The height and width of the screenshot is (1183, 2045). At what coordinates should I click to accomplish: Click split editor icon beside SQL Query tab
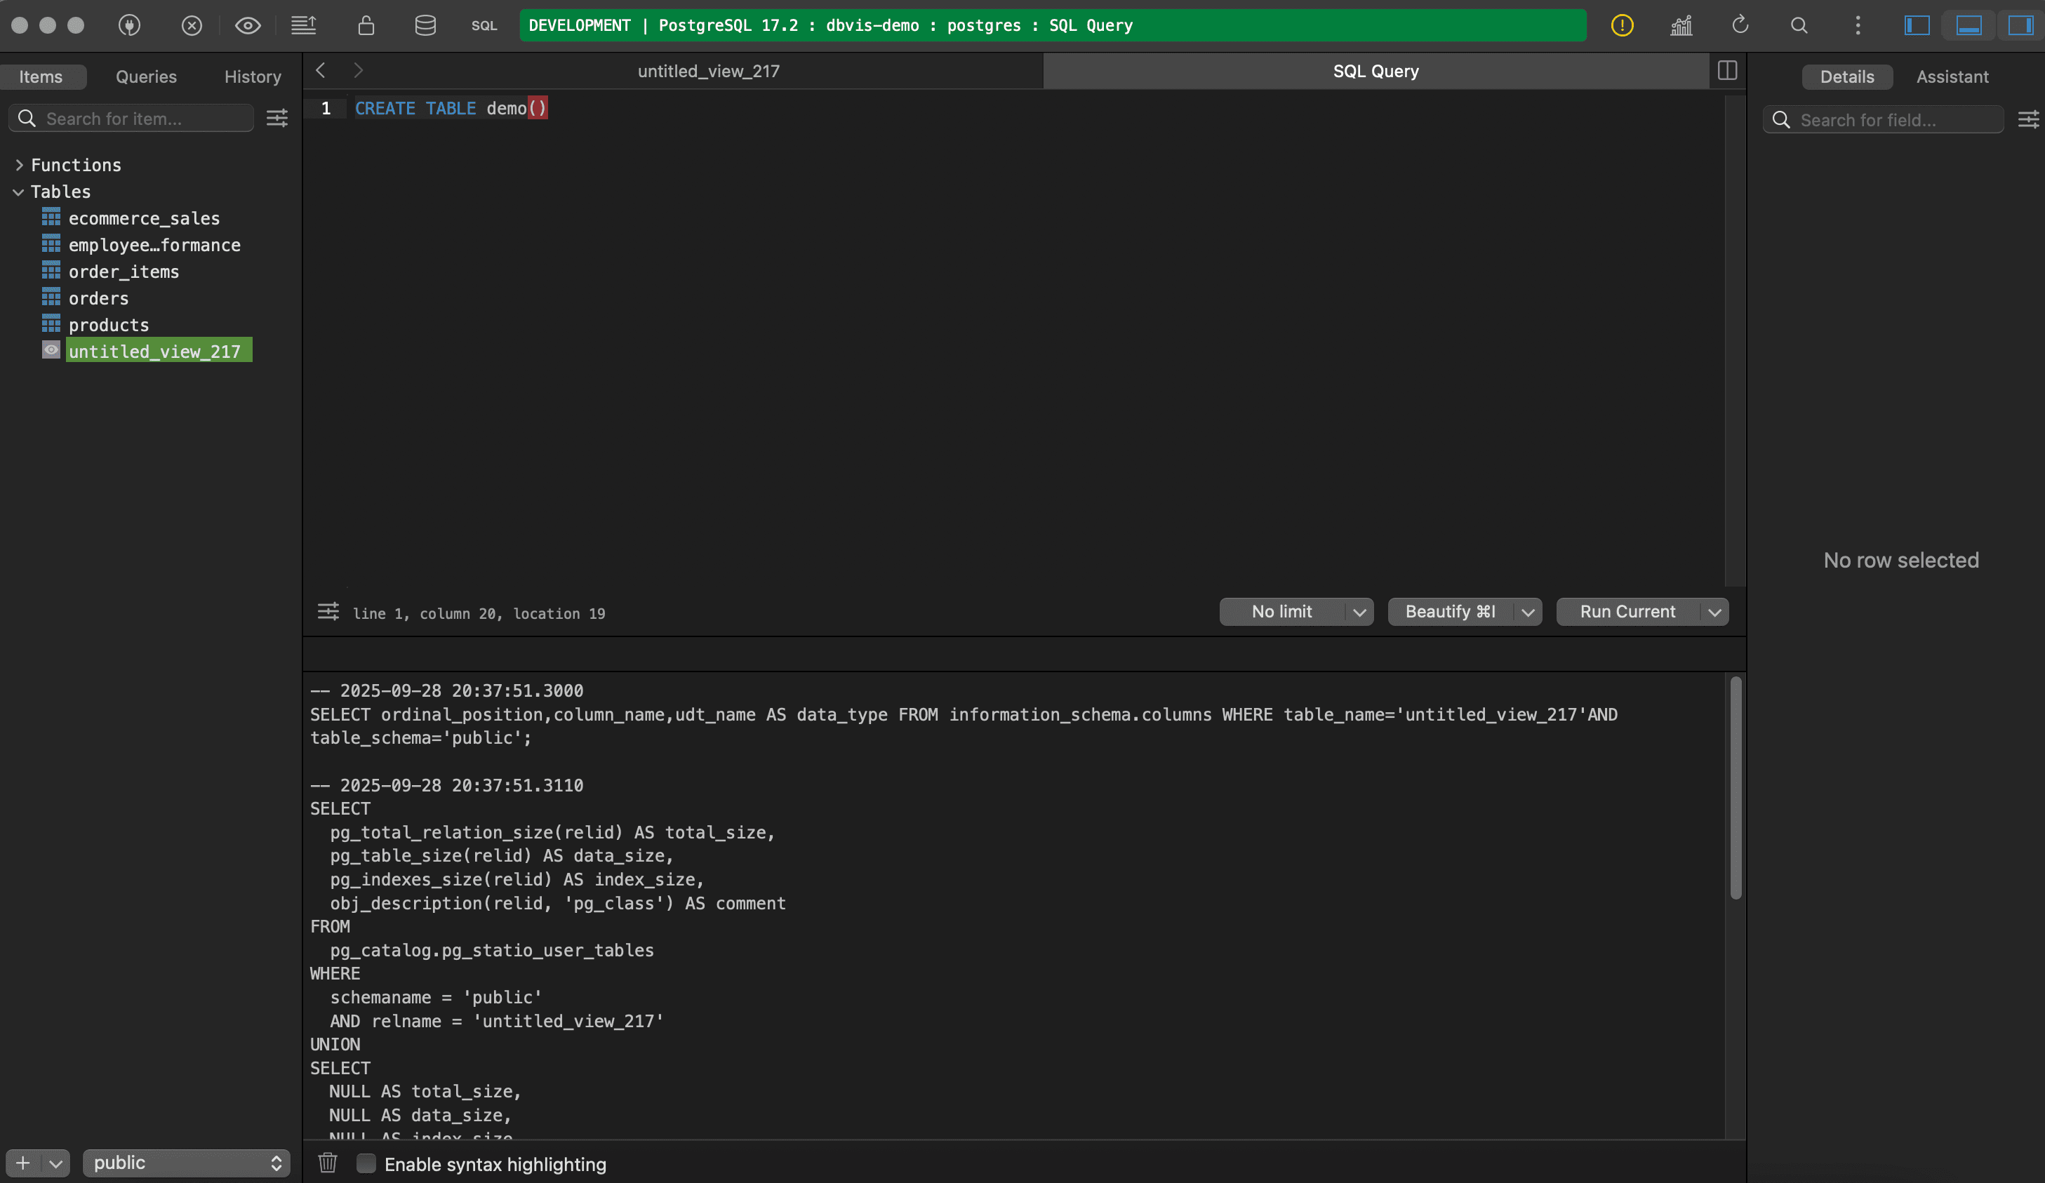click(1727, 71)
